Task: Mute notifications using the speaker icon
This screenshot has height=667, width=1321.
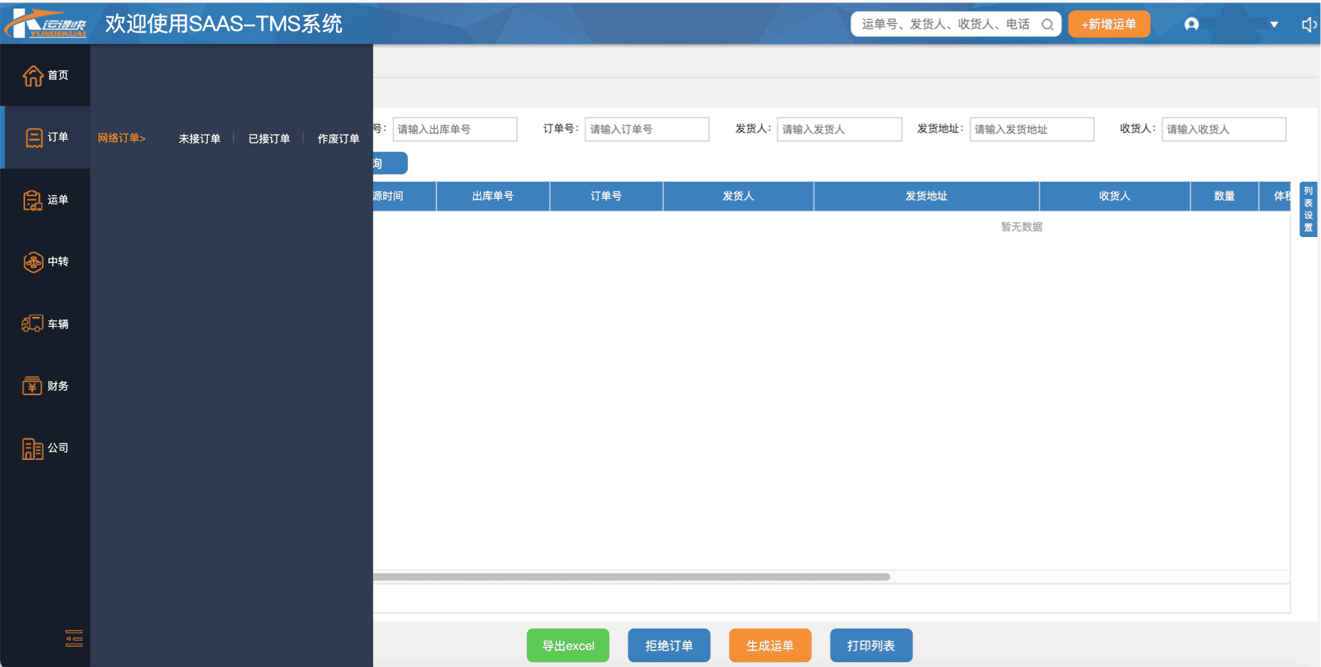Action: pyautogui.click(x=1309, y=25)
